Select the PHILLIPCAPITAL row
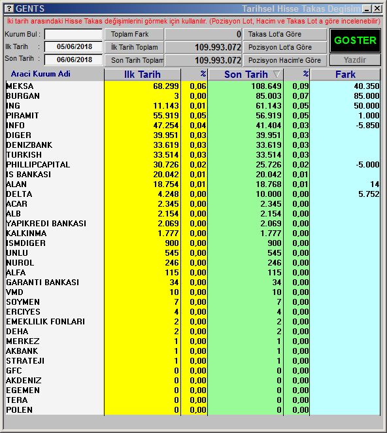The height and width of the screenshot is (433, 387). pos(193,165)
